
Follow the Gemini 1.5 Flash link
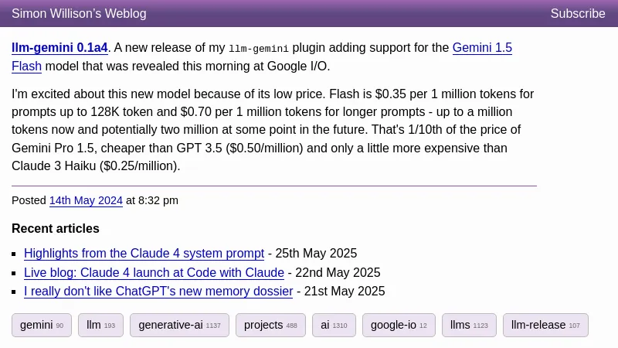coord(482,48)
